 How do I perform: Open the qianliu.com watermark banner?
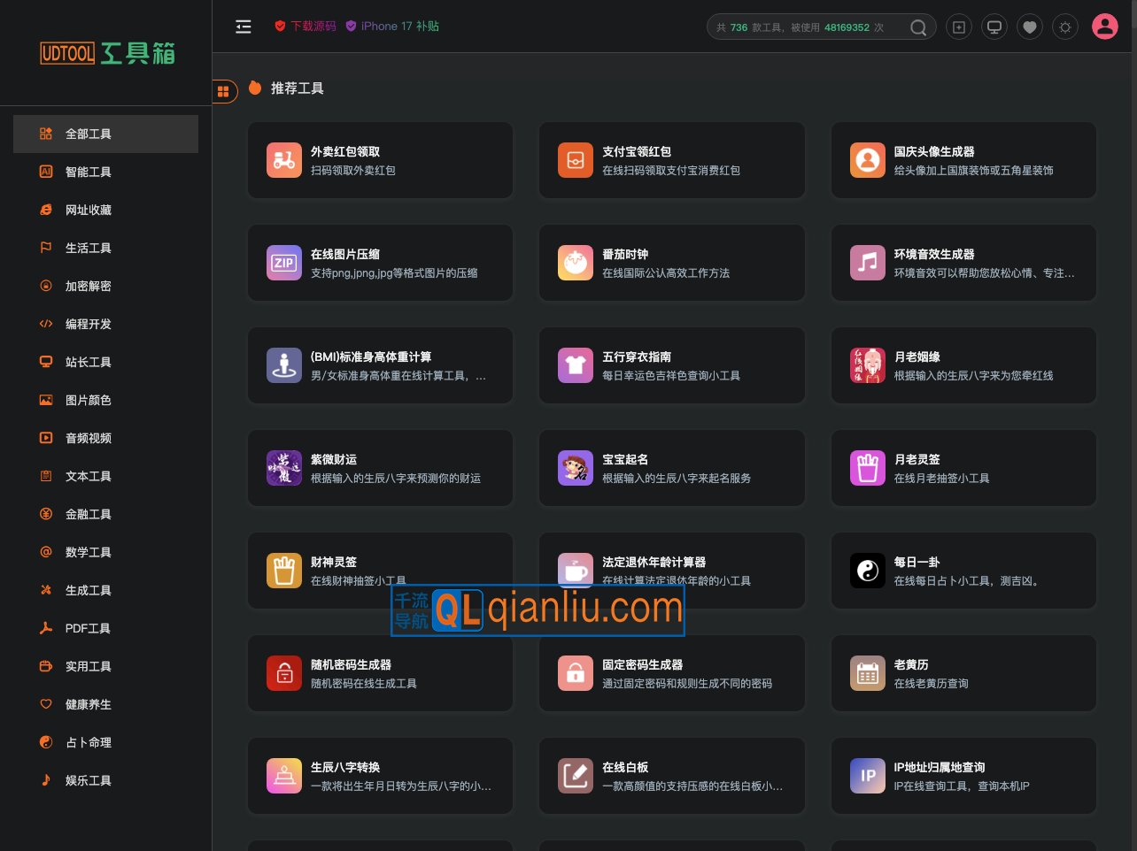(537, 609)
